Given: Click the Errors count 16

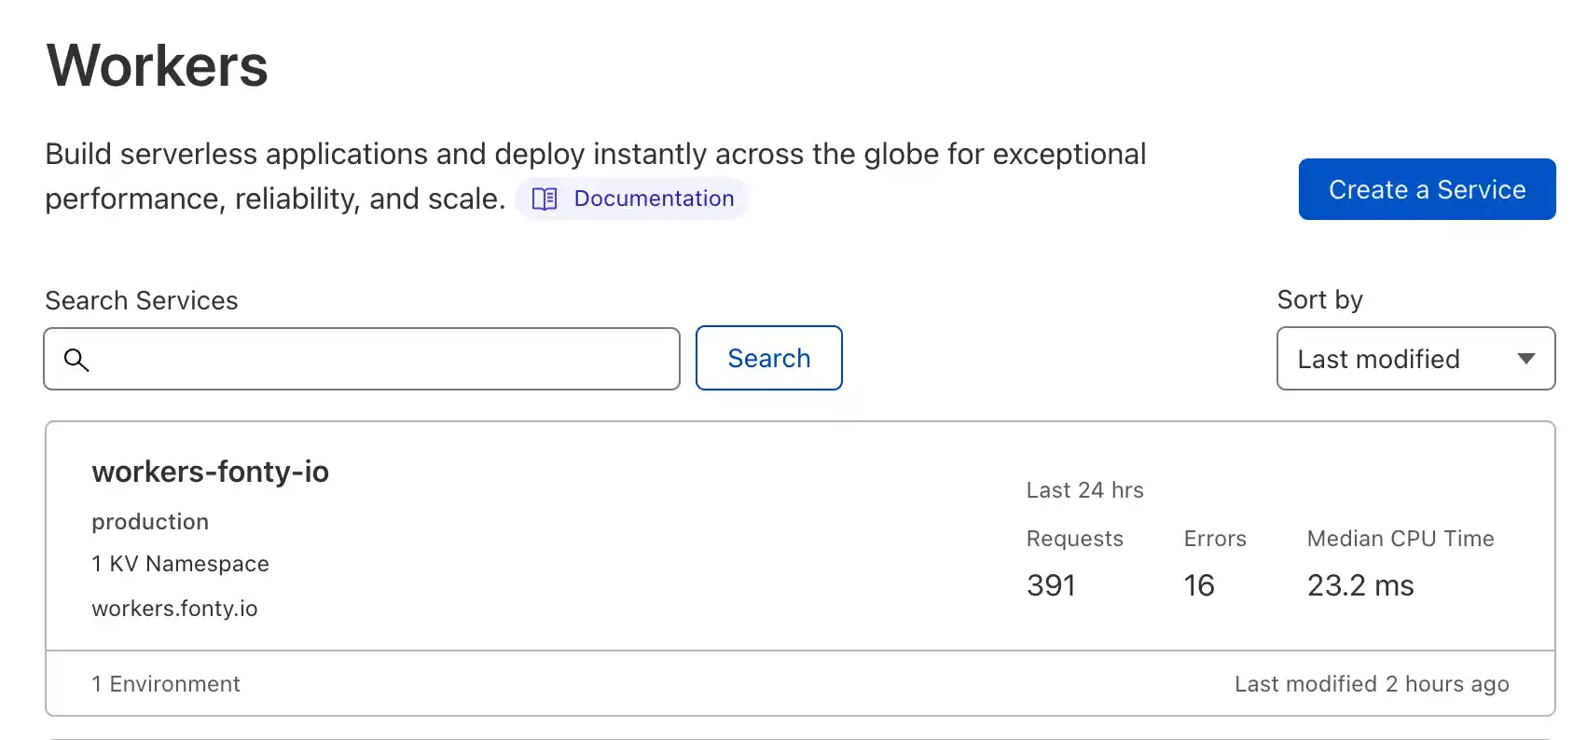Looking at the screenshot, I should pos(1199,585).
